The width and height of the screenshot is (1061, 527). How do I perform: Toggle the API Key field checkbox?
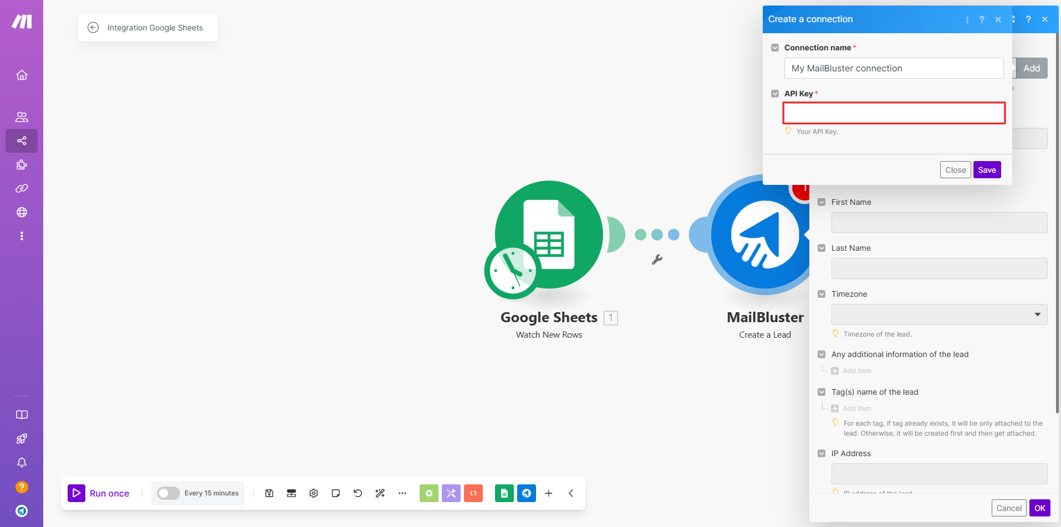[x=775, y=94]
